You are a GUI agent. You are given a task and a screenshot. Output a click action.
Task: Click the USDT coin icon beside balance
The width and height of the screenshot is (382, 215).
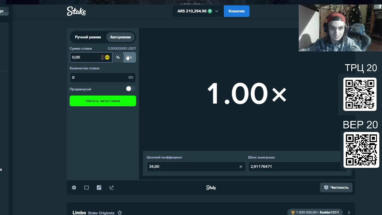[x=210, y=11]
